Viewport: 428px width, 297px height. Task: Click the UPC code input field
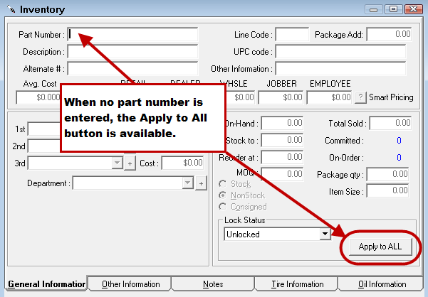340,52
